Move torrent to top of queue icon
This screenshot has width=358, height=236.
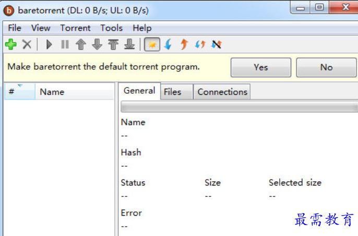pyautogui.click(x=113, y=44)
